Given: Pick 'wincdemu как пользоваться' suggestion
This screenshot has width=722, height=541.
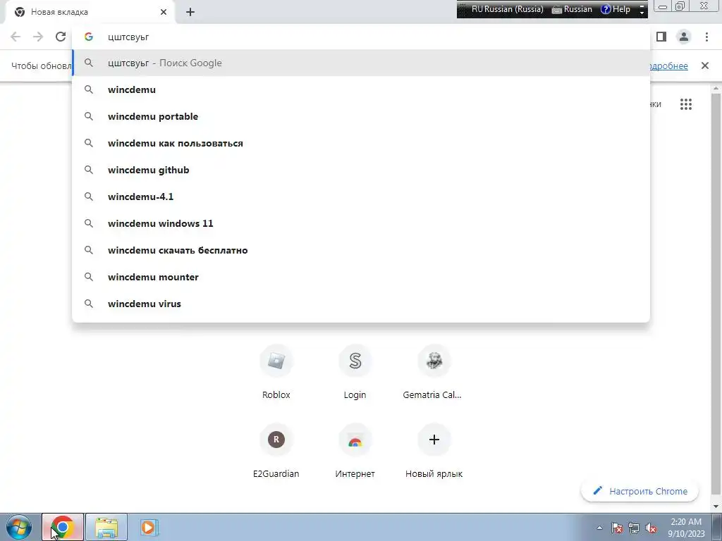Looking at the screenshot, I should [x=361, y=143].
